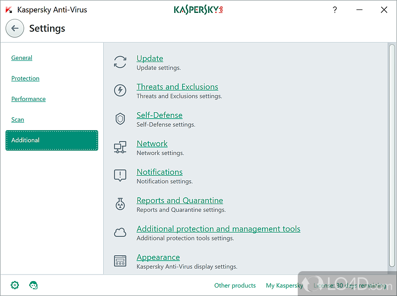The width and height of the screenshot is (397, 296).
Task: Open the Update settings link
Action: [x=150, y=58]
